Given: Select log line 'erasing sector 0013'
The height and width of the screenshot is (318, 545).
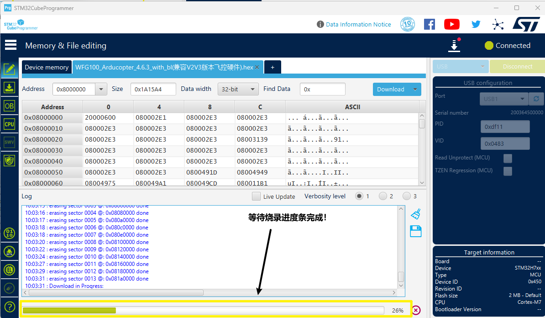Looking at the screenshot, I should 87,279.
